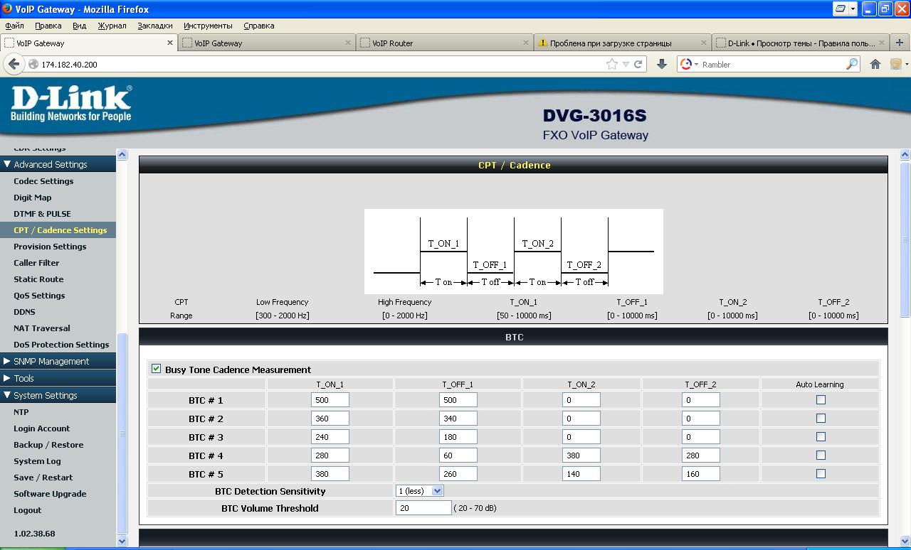911x550 pixels.
Task: Click the BTC Volume Threshold field
Action: (423, 508)
